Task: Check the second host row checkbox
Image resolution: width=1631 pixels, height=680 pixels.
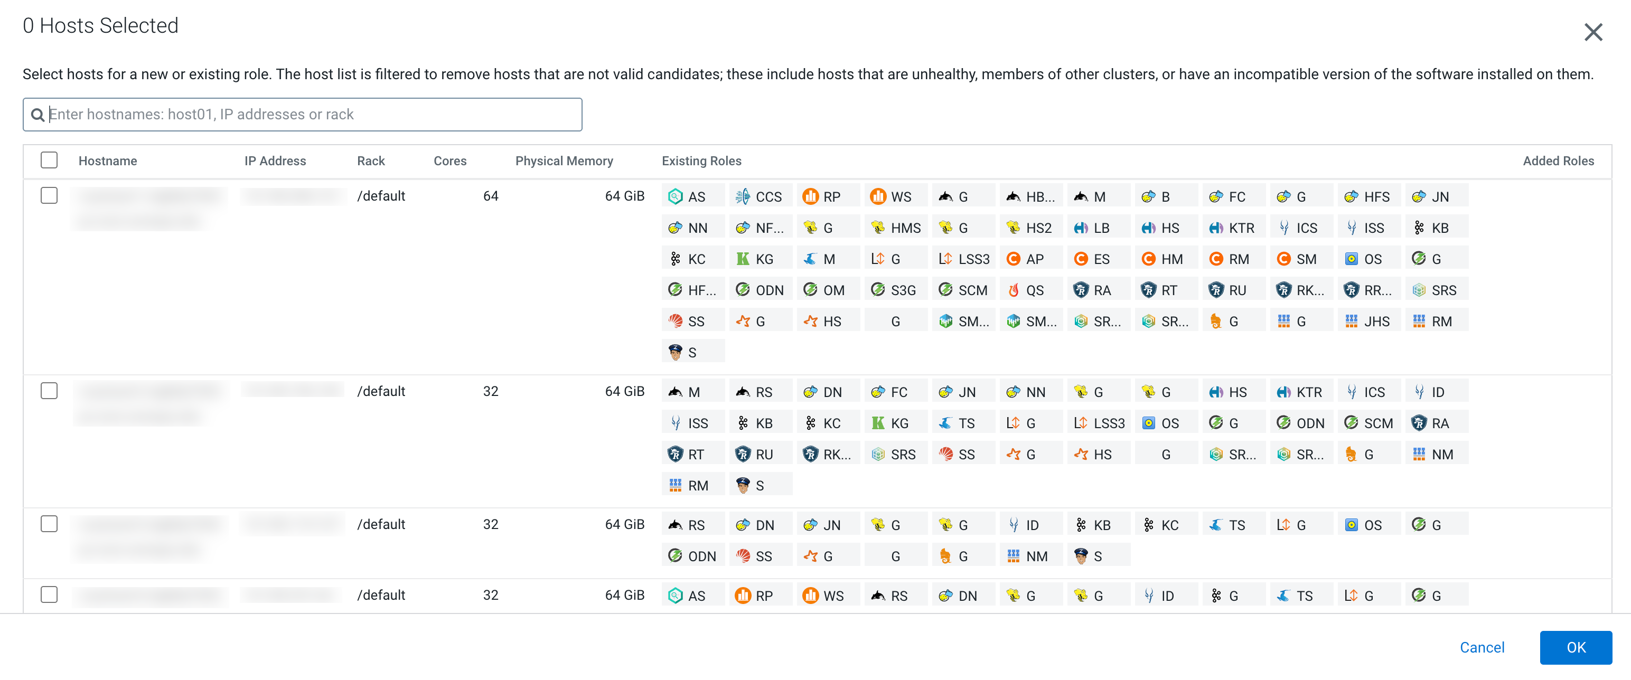Action: click(x=49, y=391)
